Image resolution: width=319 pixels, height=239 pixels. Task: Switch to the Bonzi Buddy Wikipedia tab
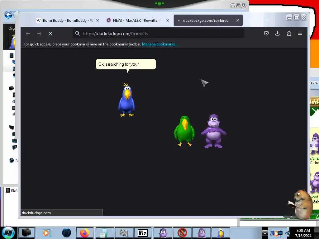[67, 20]
